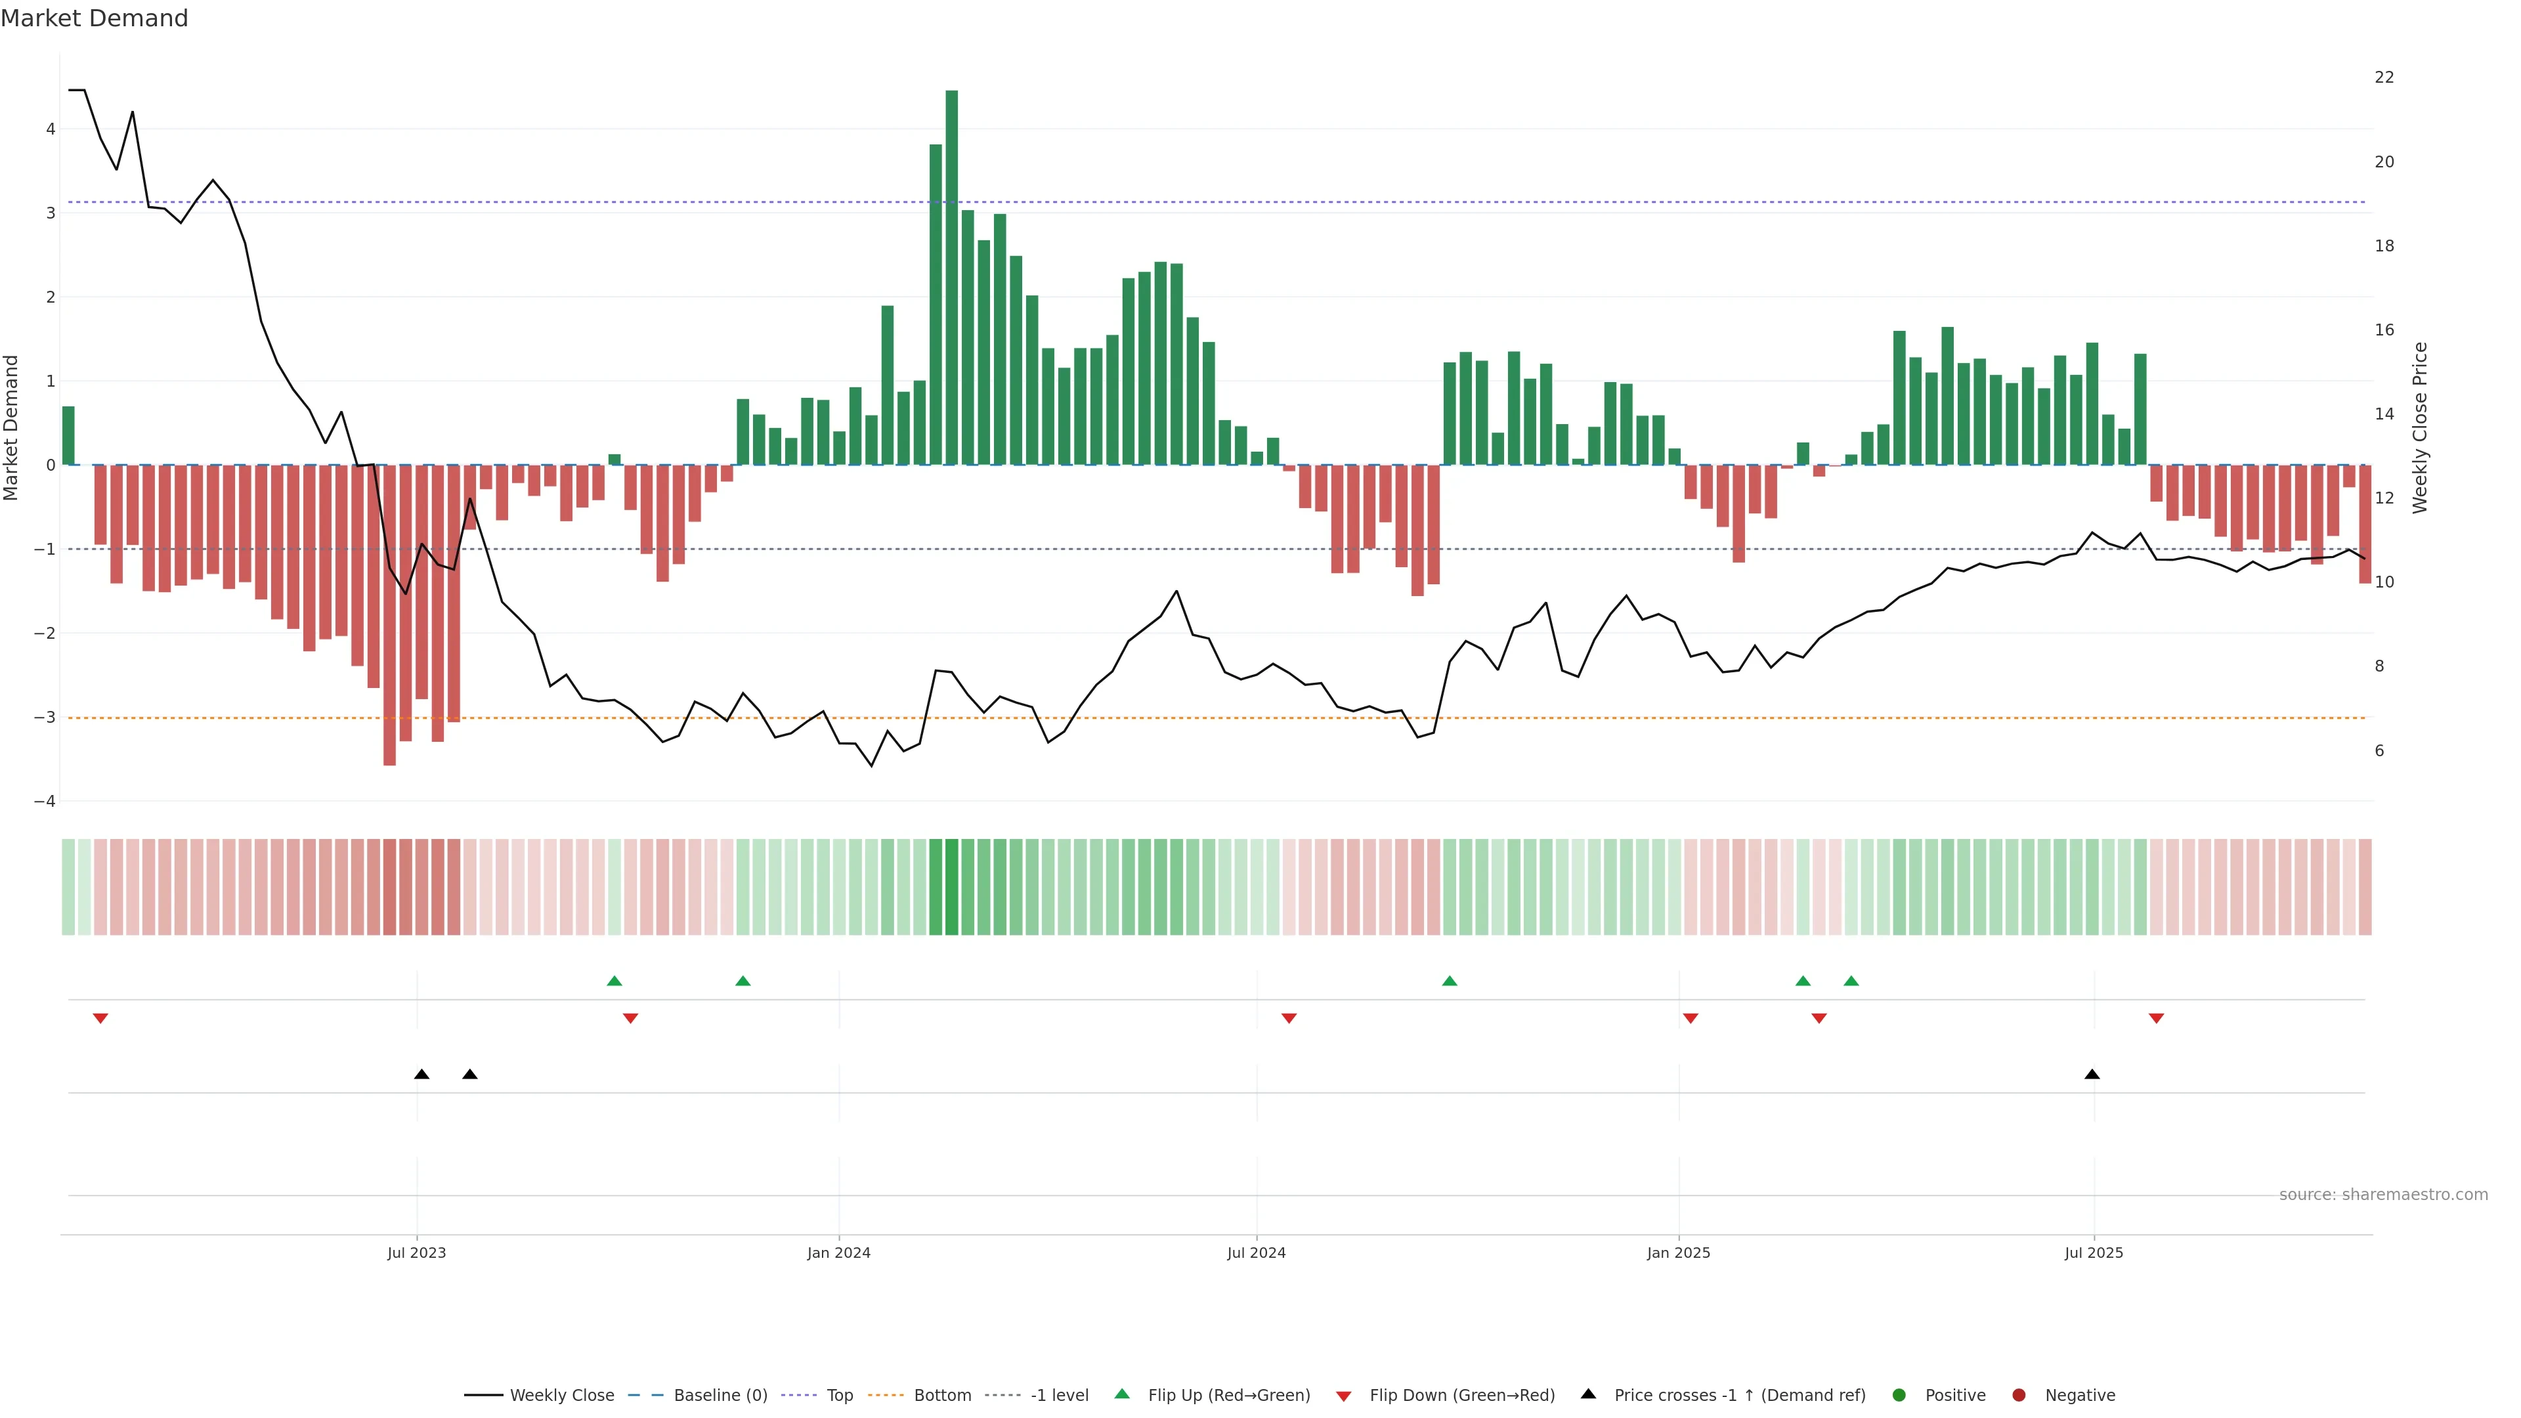The image size is (2521, 1418).
Task: Click the black Price crosses -1 legend triangle
Action: (x=1588, y=1394)
